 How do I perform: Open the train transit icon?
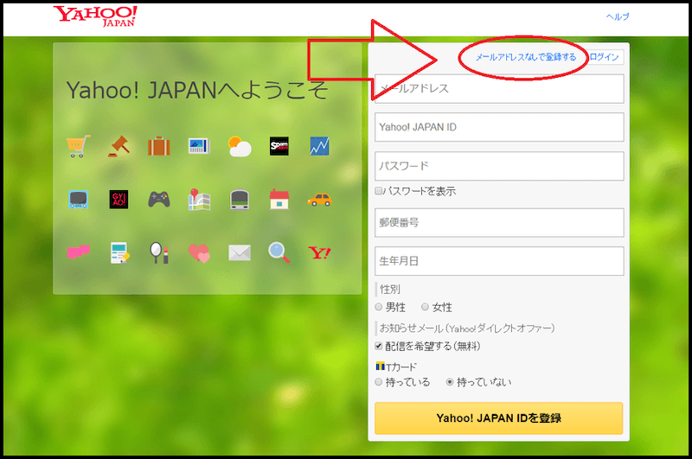240,200
